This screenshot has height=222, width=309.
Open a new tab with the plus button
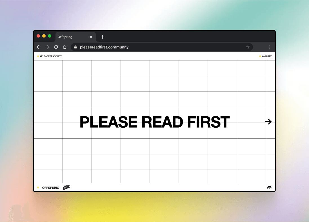point(103,37)
